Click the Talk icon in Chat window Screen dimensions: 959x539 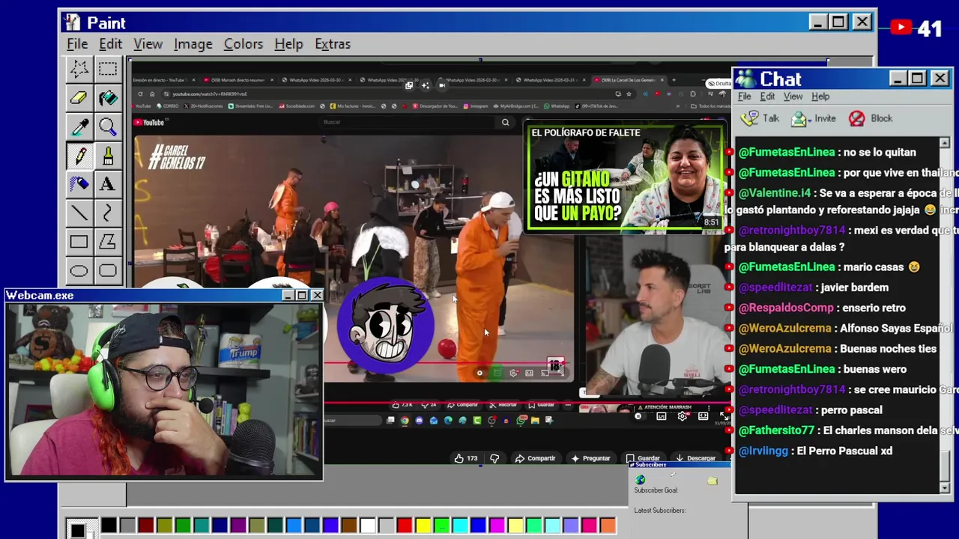point(750,118)
